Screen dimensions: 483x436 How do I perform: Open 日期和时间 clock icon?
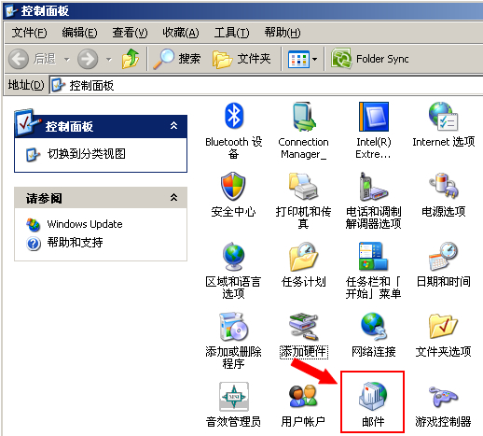[x=444, y=257]
